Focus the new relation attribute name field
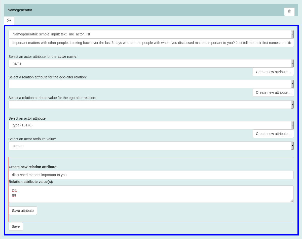302x239 pixels. [151, 175]
